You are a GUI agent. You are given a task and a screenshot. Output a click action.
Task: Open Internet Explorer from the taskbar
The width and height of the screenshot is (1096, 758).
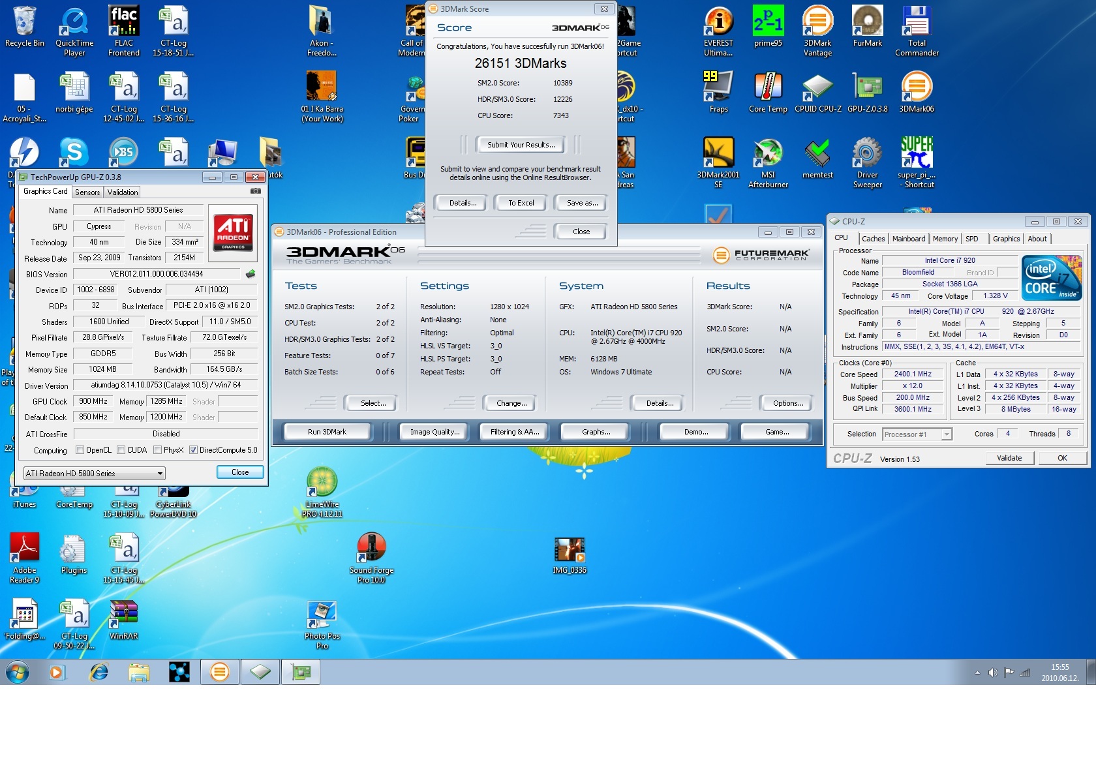(99, 672)
